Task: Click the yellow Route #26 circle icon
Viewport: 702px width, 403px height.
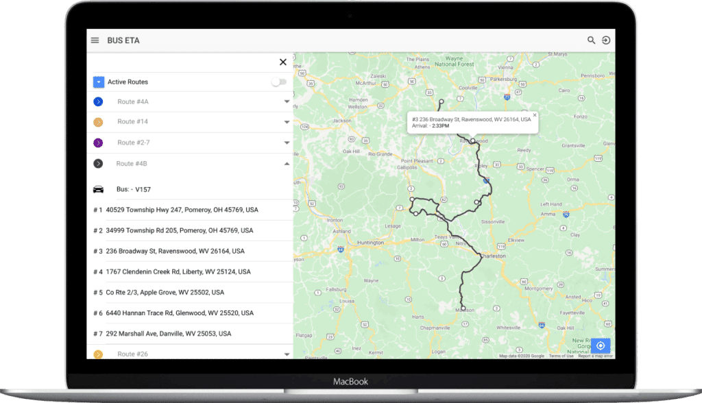Action: point(98,354)
